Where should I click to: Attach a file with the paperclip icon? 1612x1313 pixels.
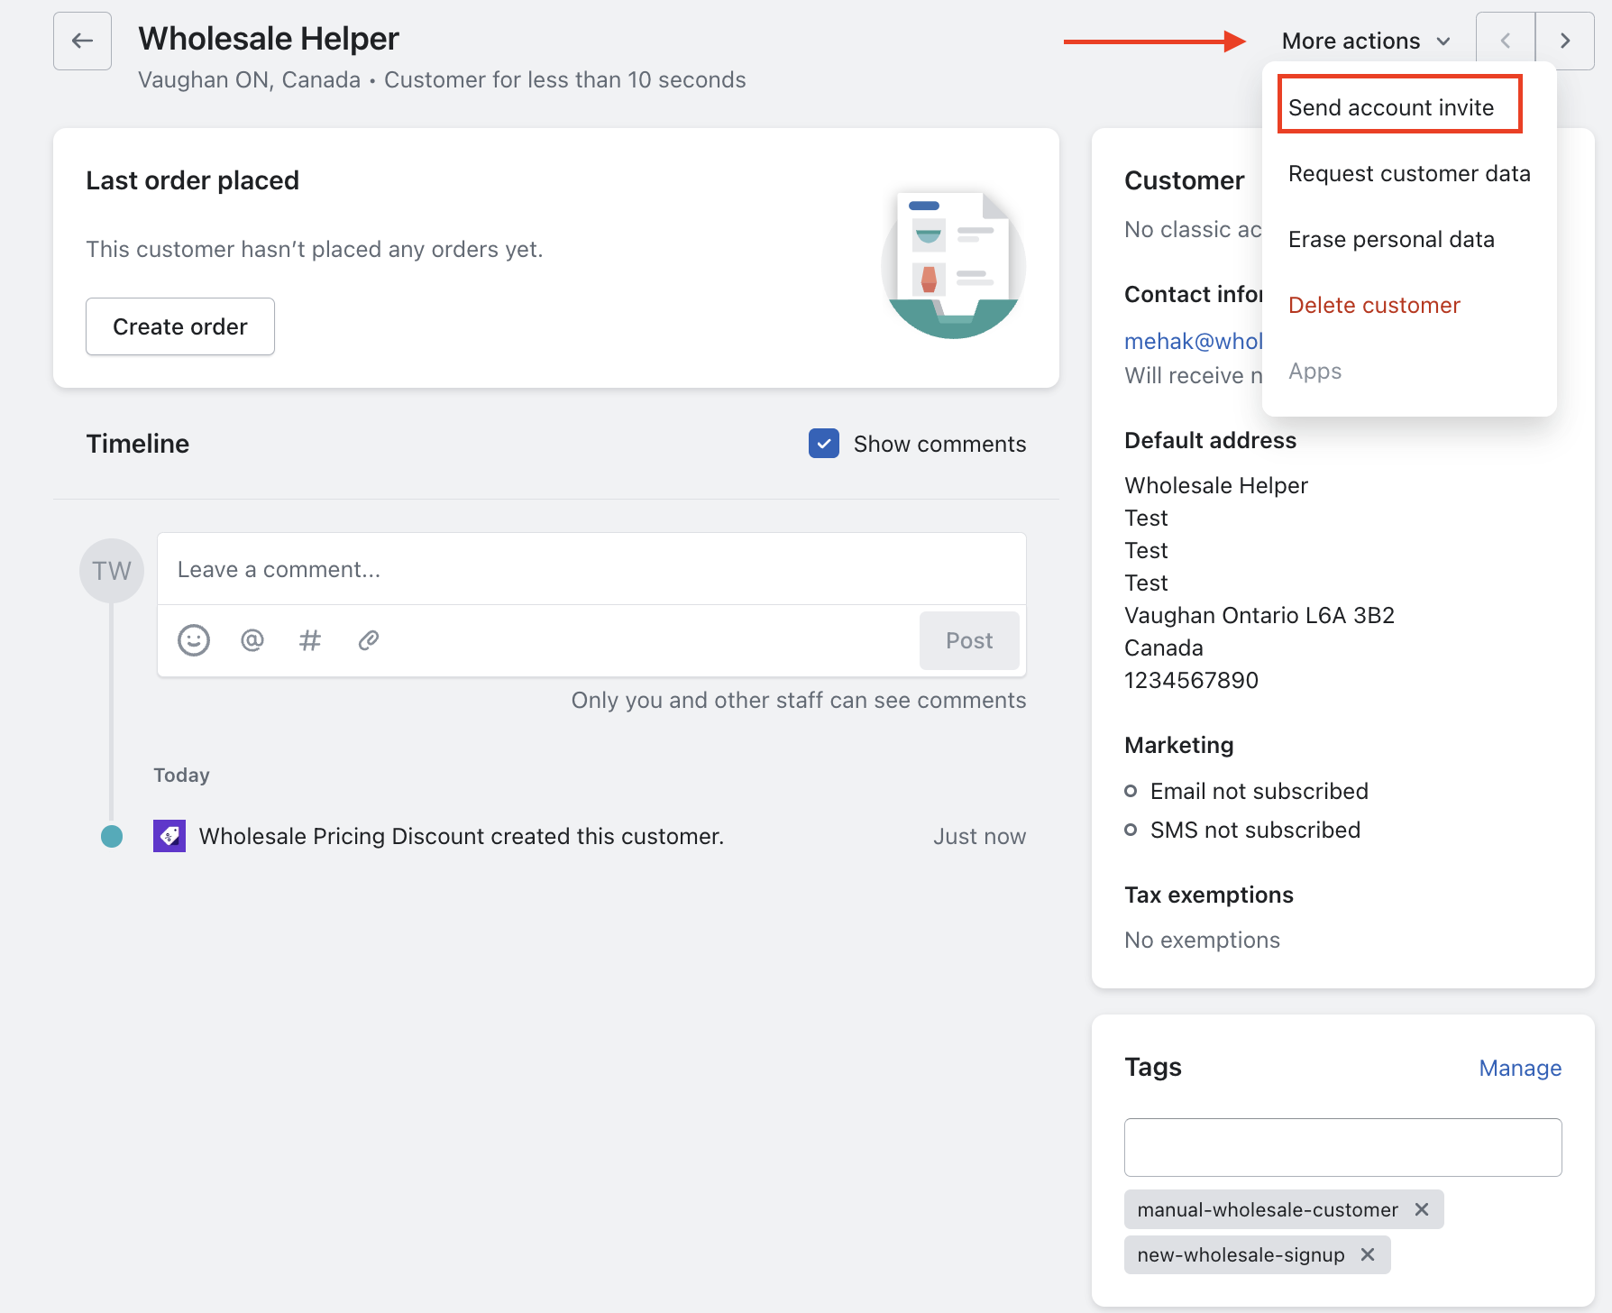point(369,640)
